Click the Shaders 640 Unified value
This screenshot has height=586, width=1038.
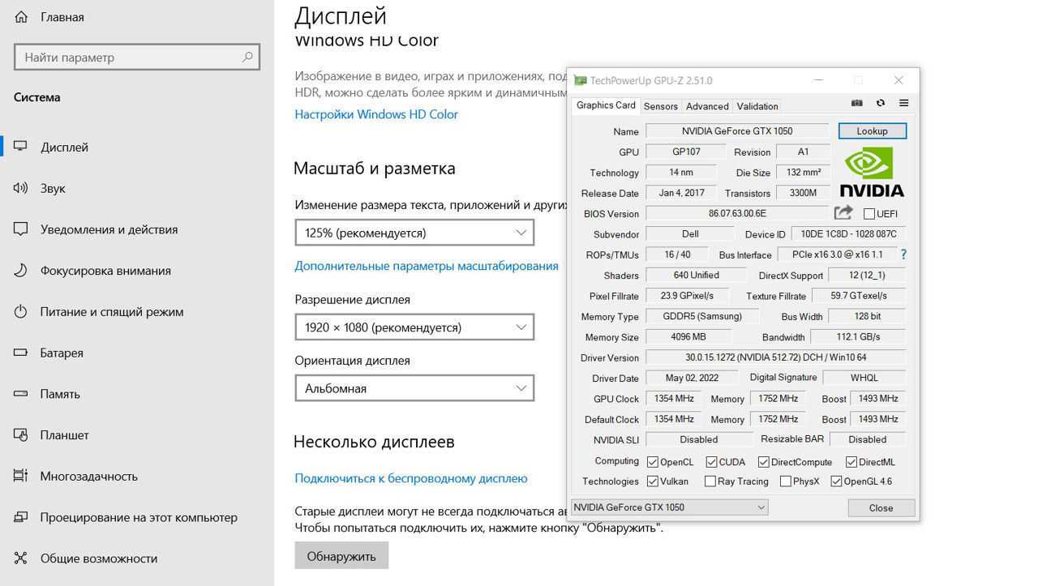point(696,275)
